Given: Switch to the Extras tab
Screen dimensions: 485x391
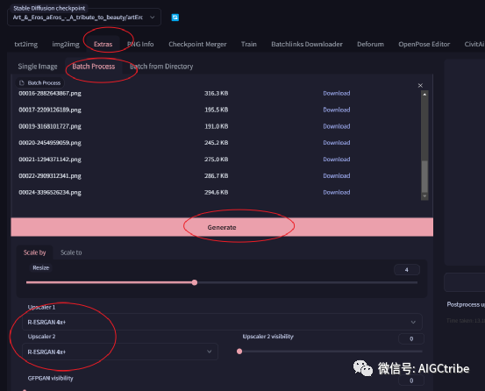Looking at the screenshot, I should 103,44.
